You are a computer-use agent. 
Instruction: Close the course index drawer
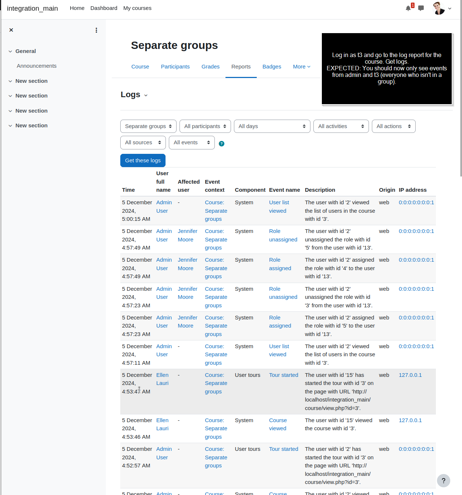click(11, 30)
